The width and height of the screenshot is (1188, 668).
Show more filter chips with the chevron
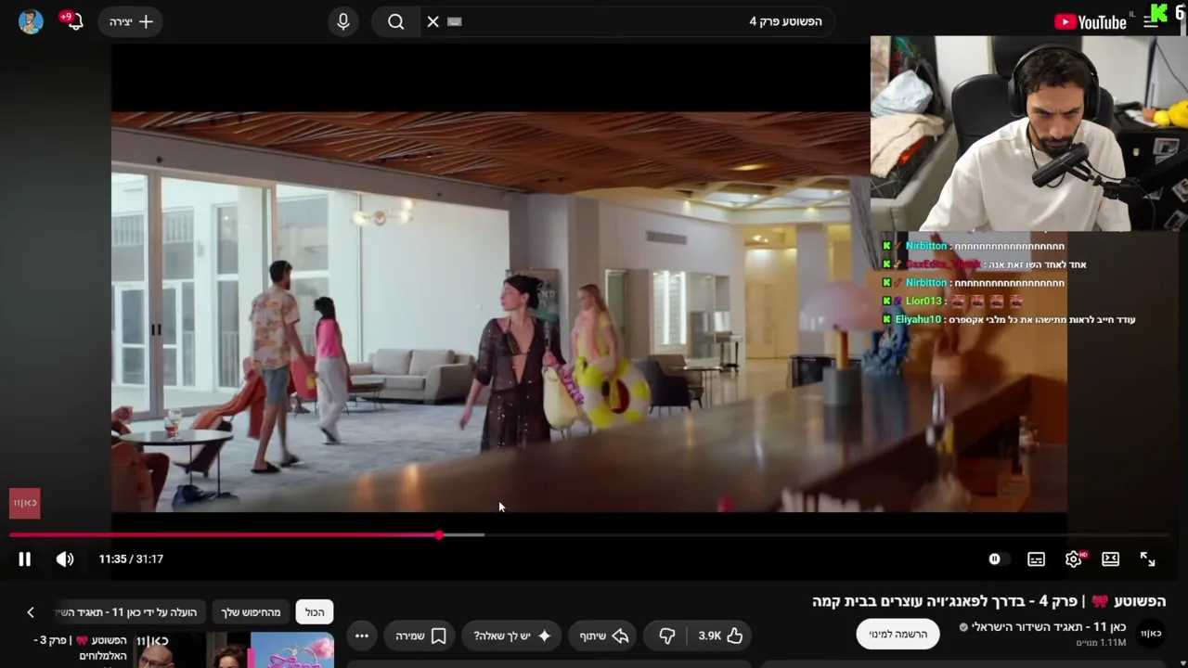[x=30, y=612]
